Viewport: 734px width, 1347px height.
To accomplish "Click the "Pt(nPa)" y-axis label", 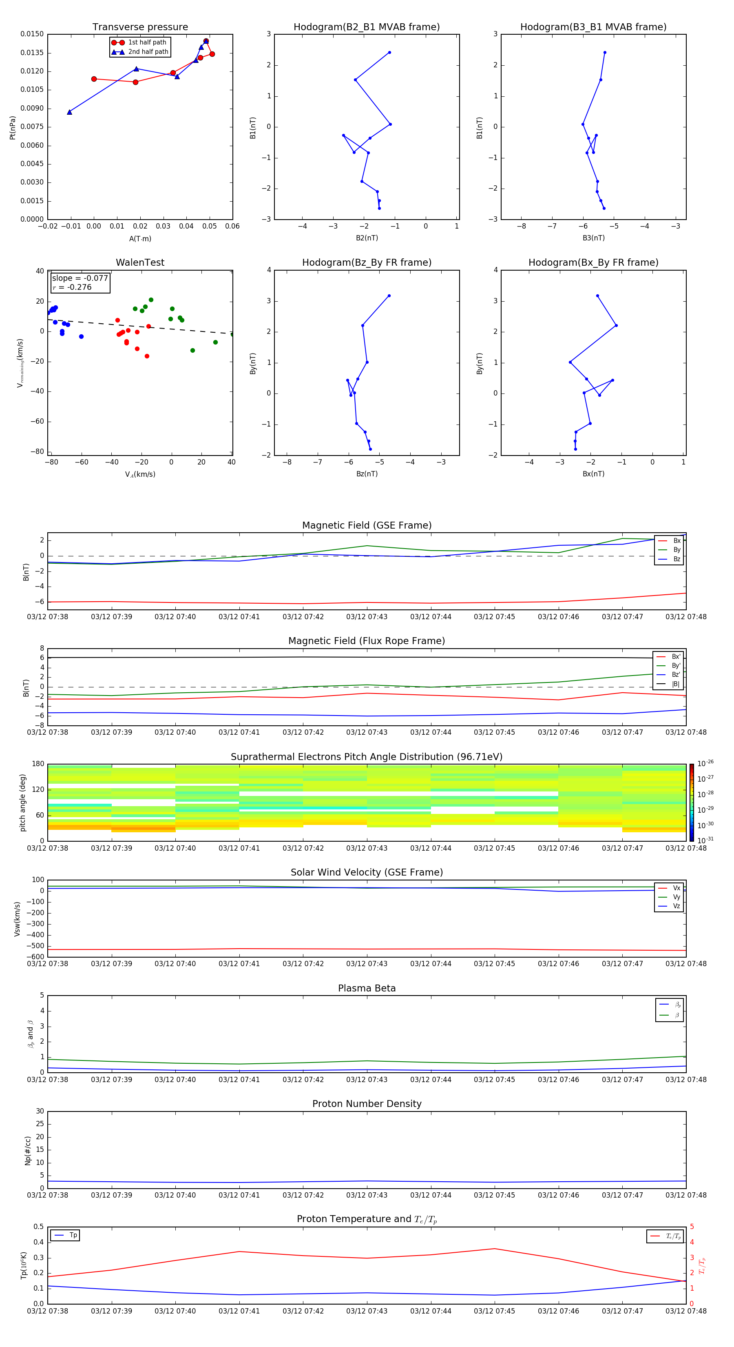I will pyautogui.click(x=13, y=128).
